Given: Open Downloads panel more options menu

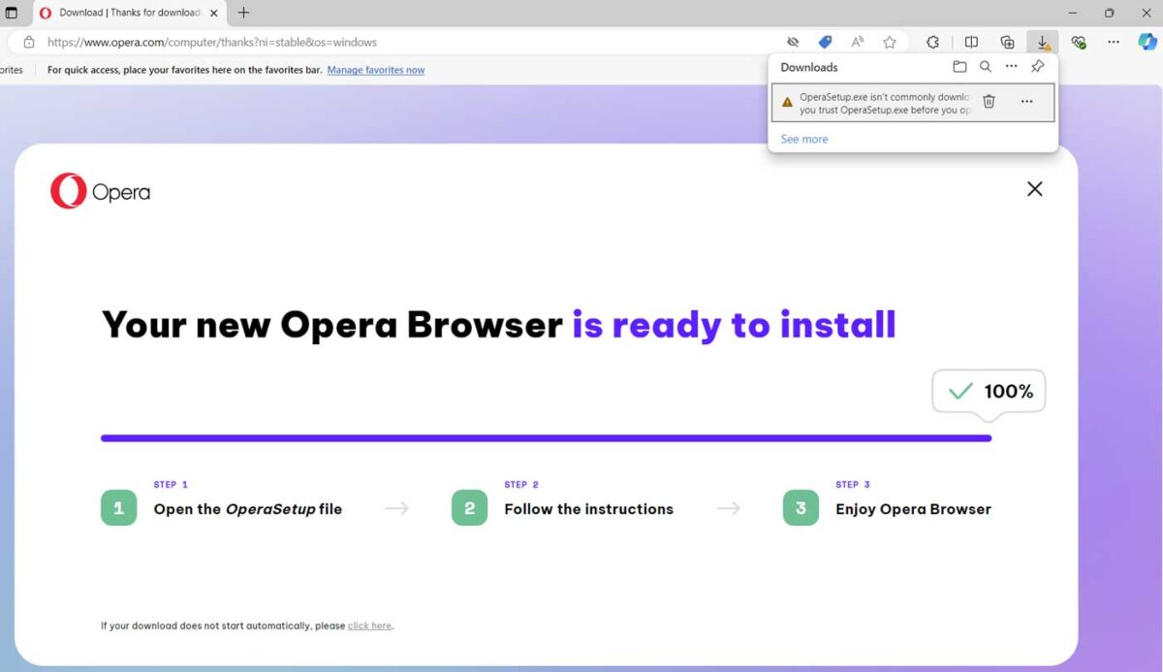Looking at the screenshot, I should coord(1011,67).
